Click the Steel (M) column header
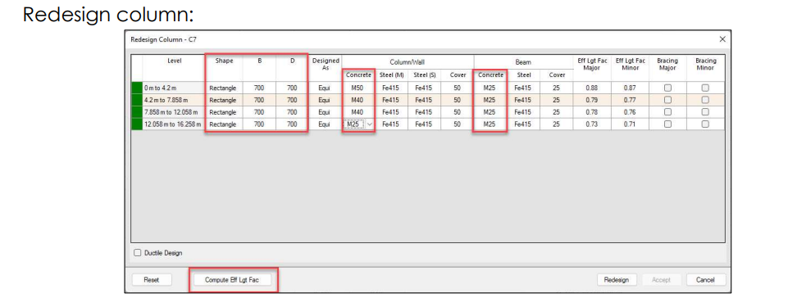Viewport: 788px width, 298px height. 391,75
